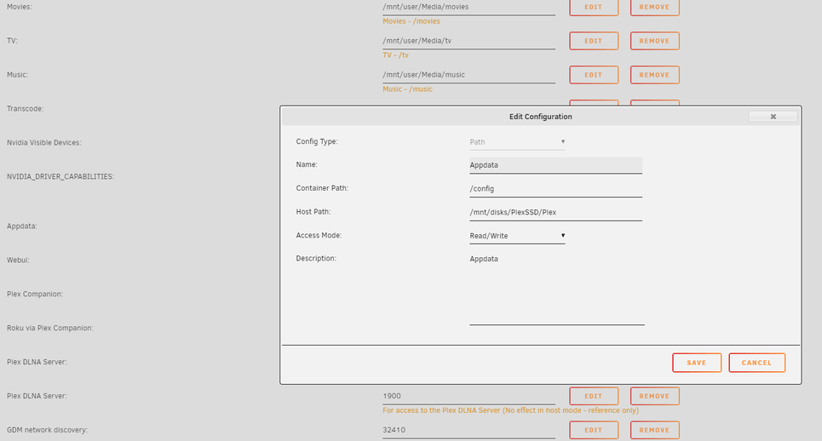822x441 pixels.
Task: Click the Plex DLNA Server help text
Action: coord(510,410)
